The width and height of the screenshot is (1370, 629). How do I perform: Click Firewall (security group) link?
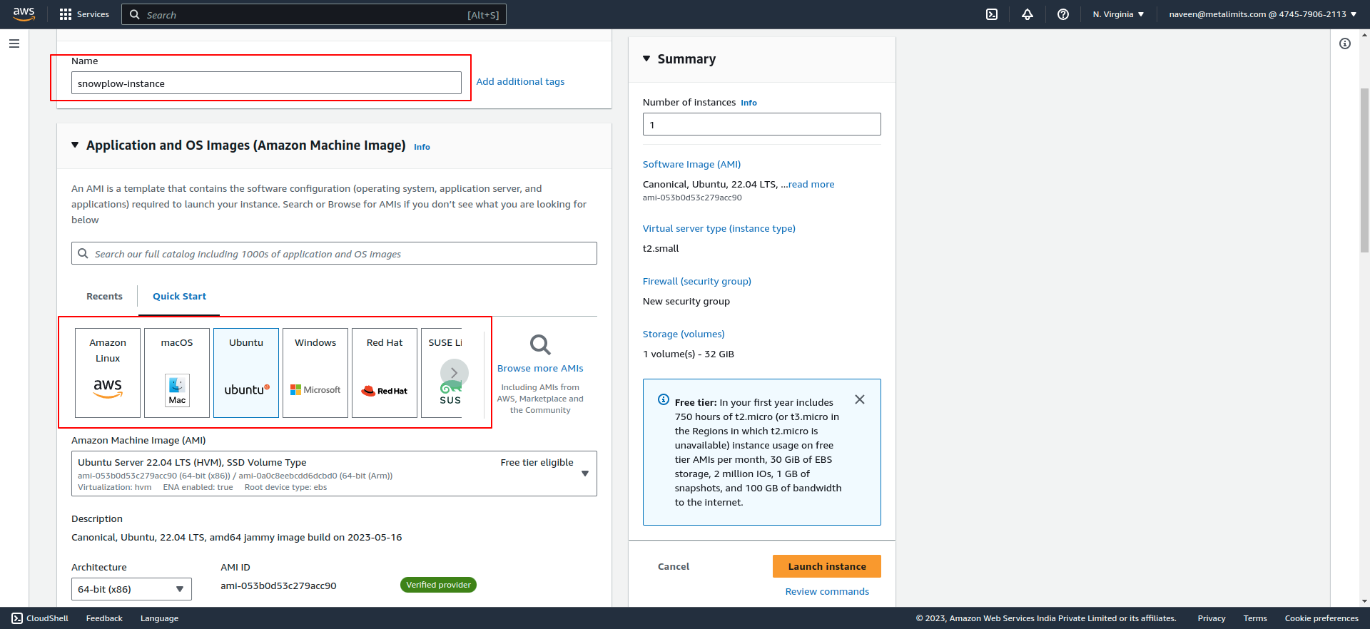coord(696,281)
